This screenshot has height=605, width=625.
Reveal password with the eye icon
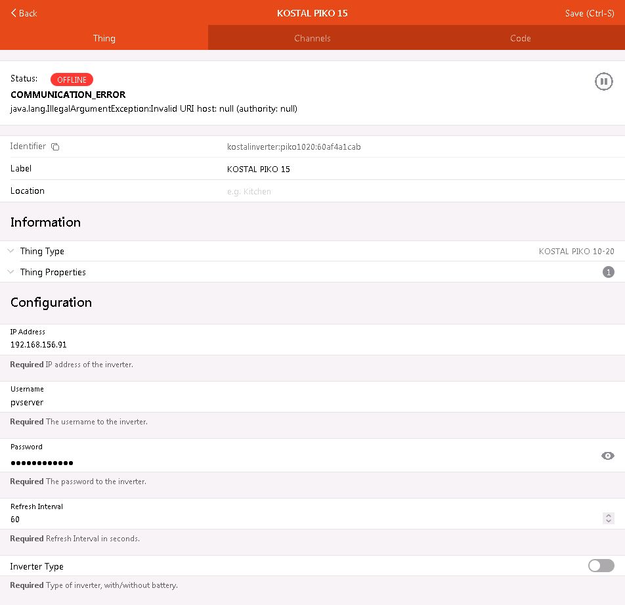pos(607,456)
